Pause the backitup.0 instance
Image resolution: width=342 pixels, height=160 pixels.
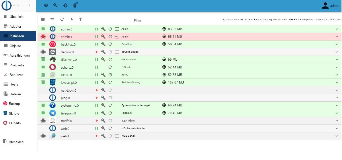(x=96, y=44)
